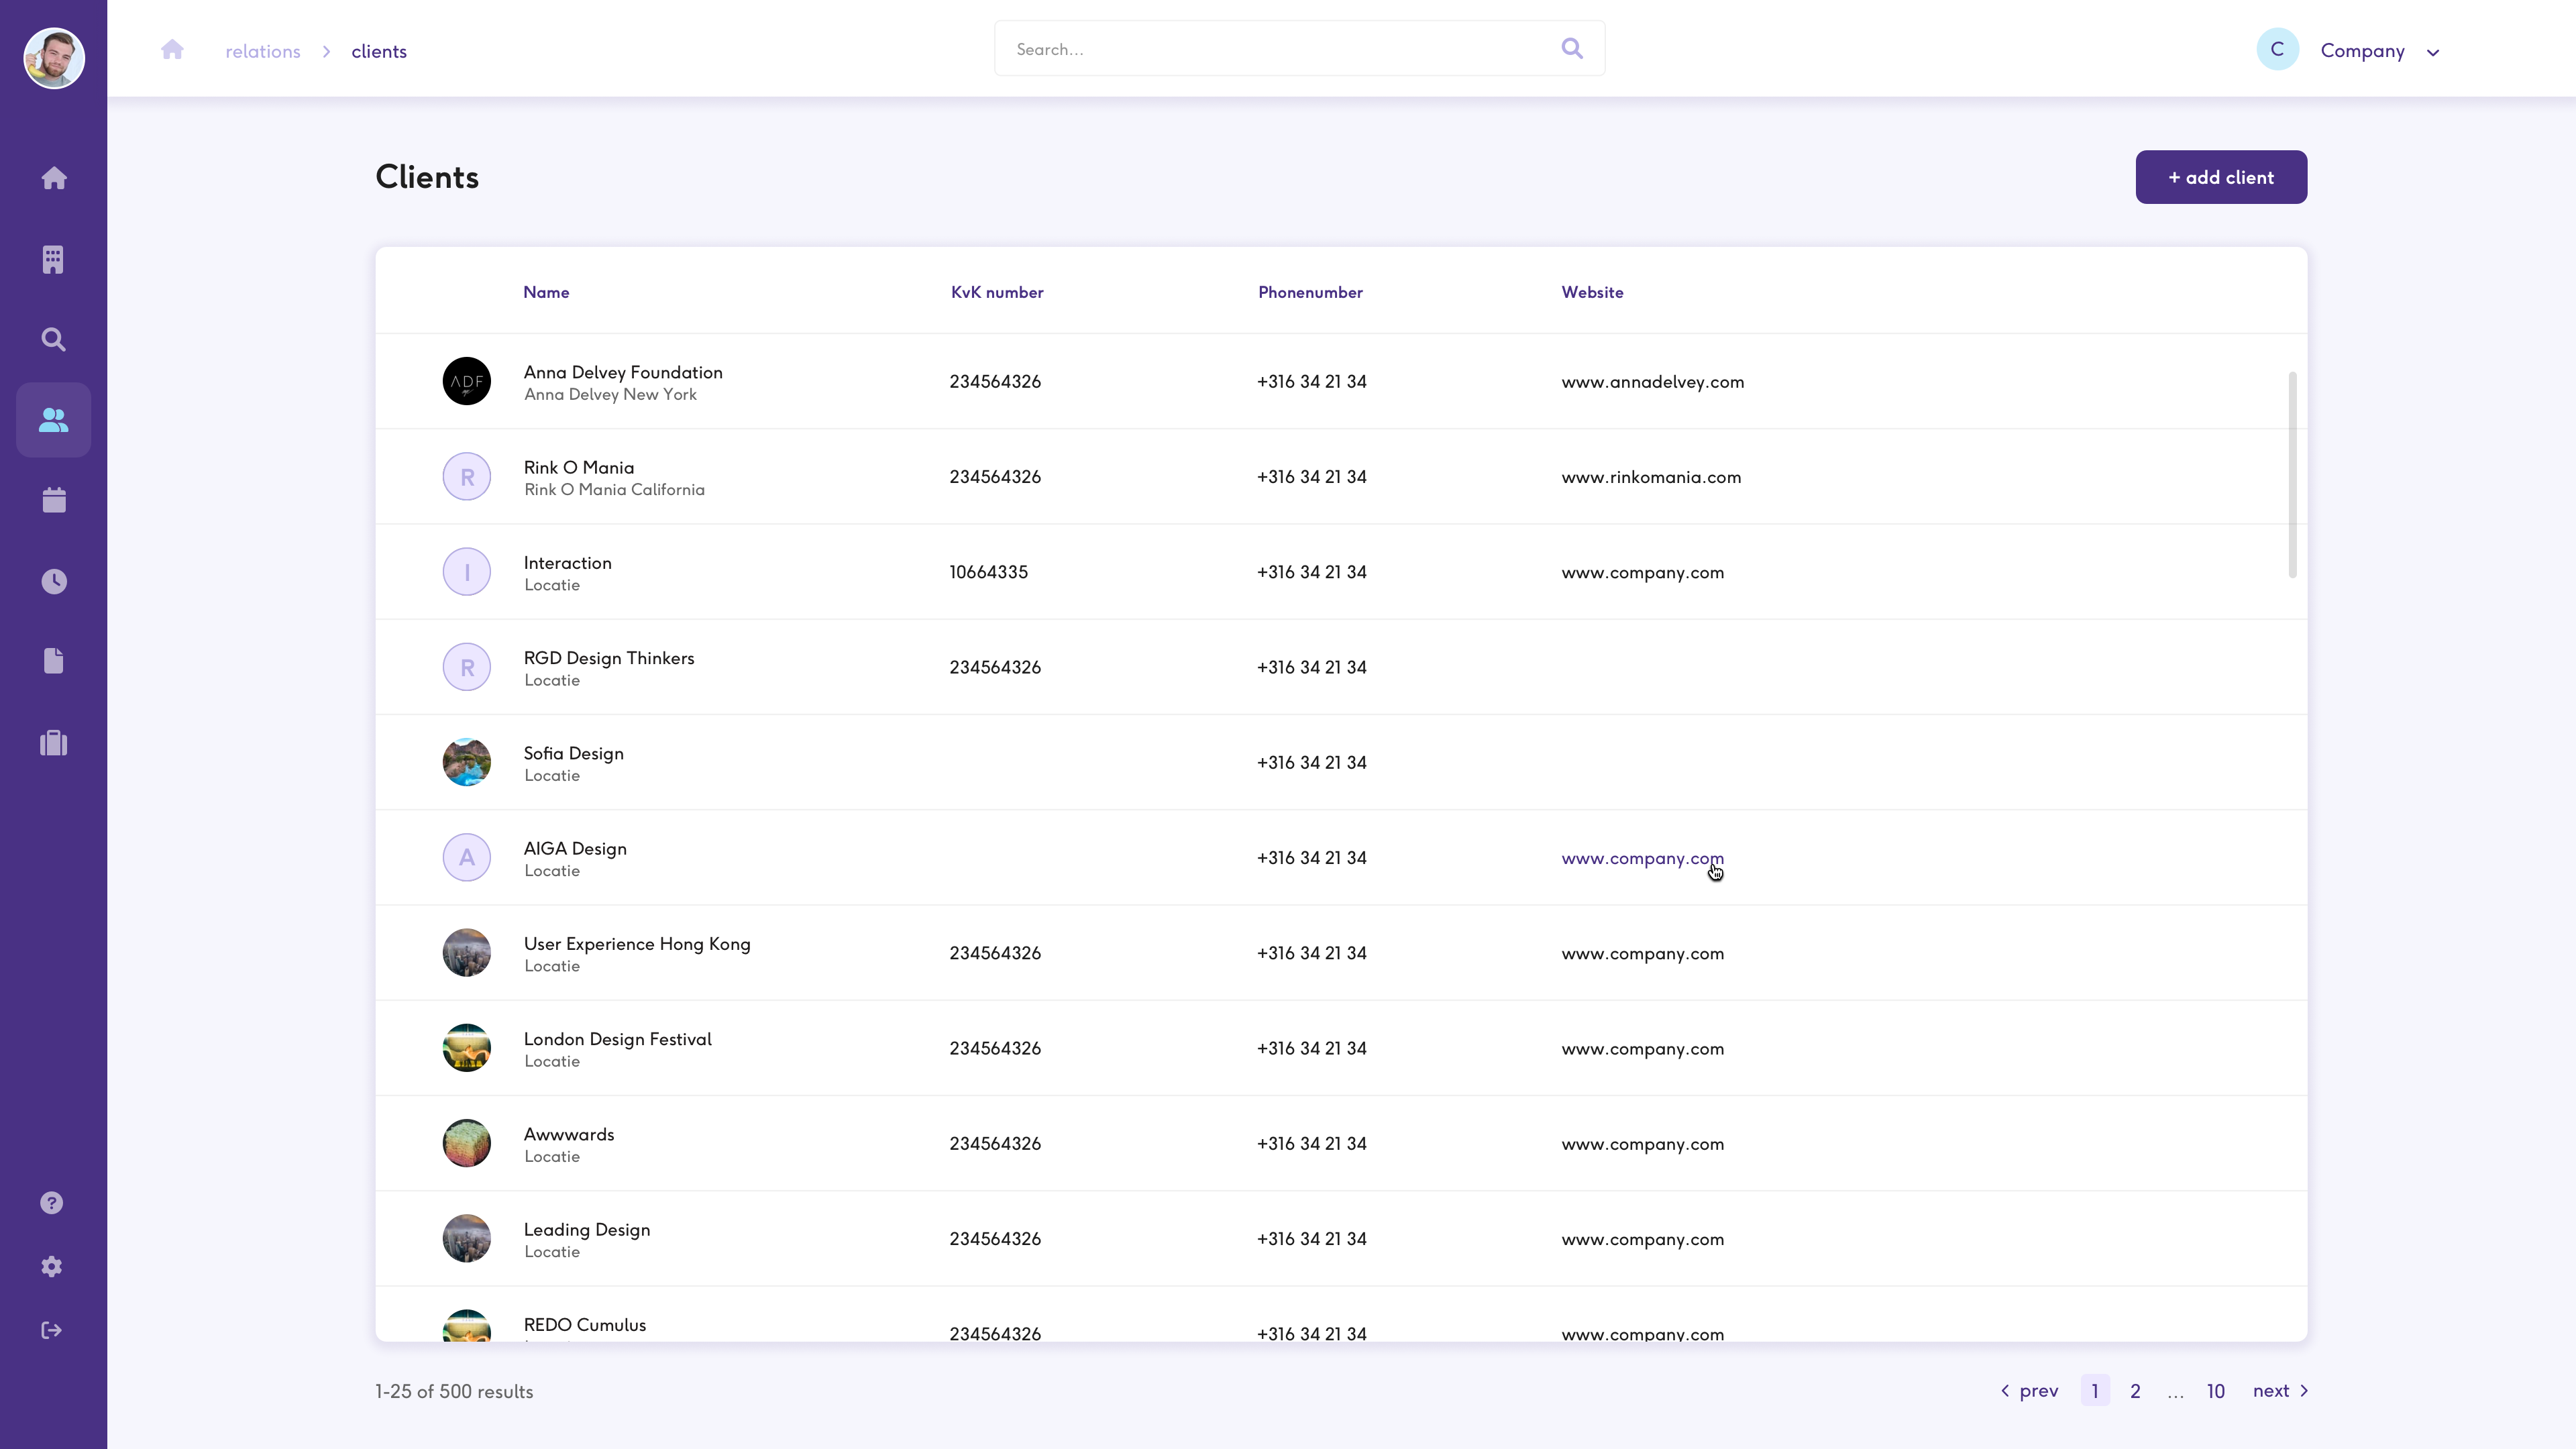Open the home icon in sidebar
2576x1449 pixels.
pos(54,178)
